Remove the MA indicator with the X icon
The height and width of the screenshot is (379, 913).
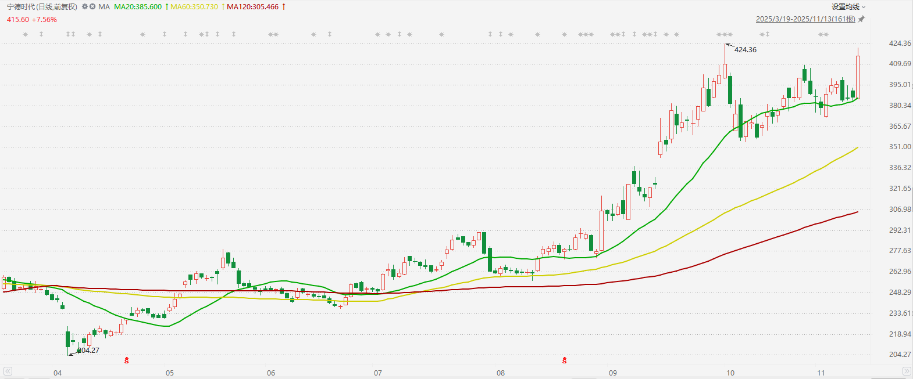(x=92, y=7)
